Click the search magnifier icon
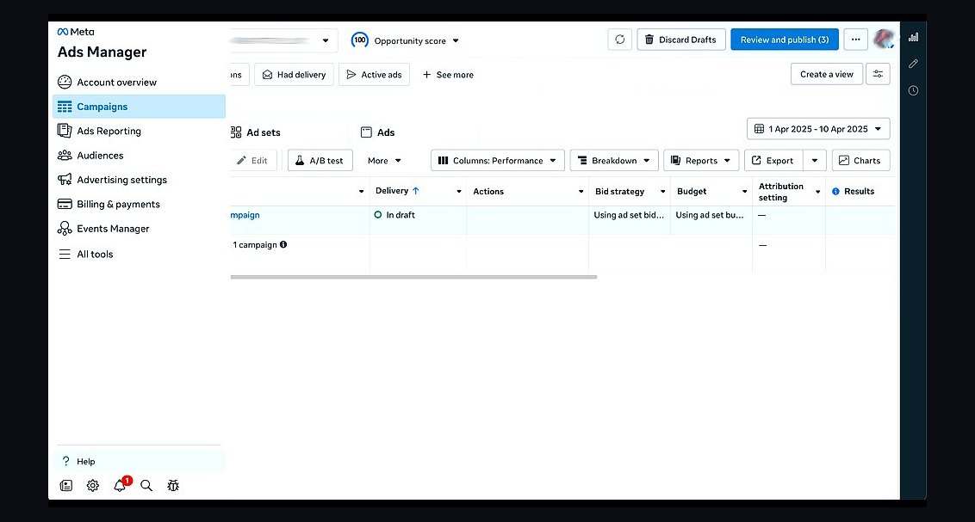The height and width of the screenshot is (522, 975). point(146,485)
